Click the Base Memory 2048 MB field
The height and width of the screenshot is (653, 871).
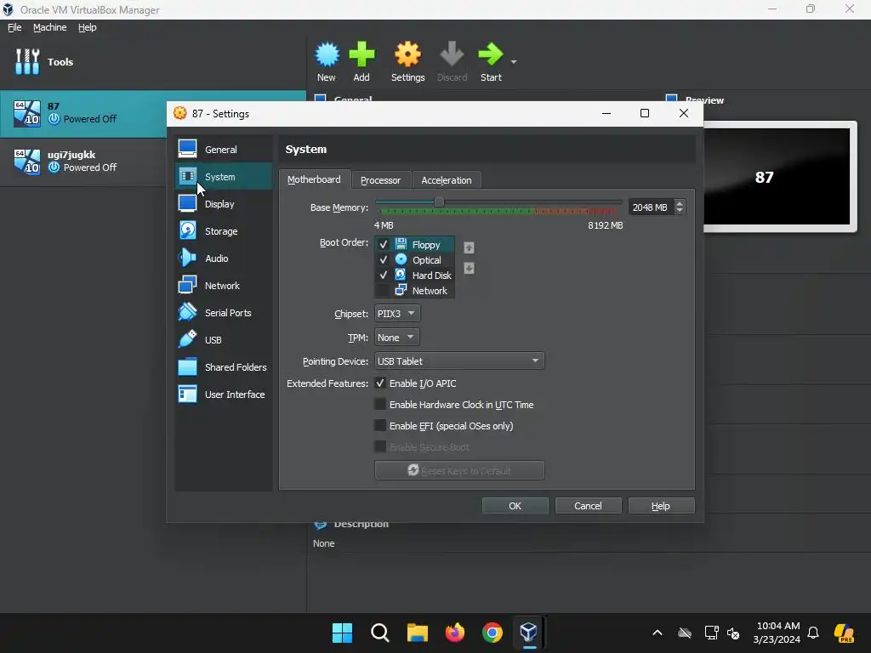[x=651, y=207]
